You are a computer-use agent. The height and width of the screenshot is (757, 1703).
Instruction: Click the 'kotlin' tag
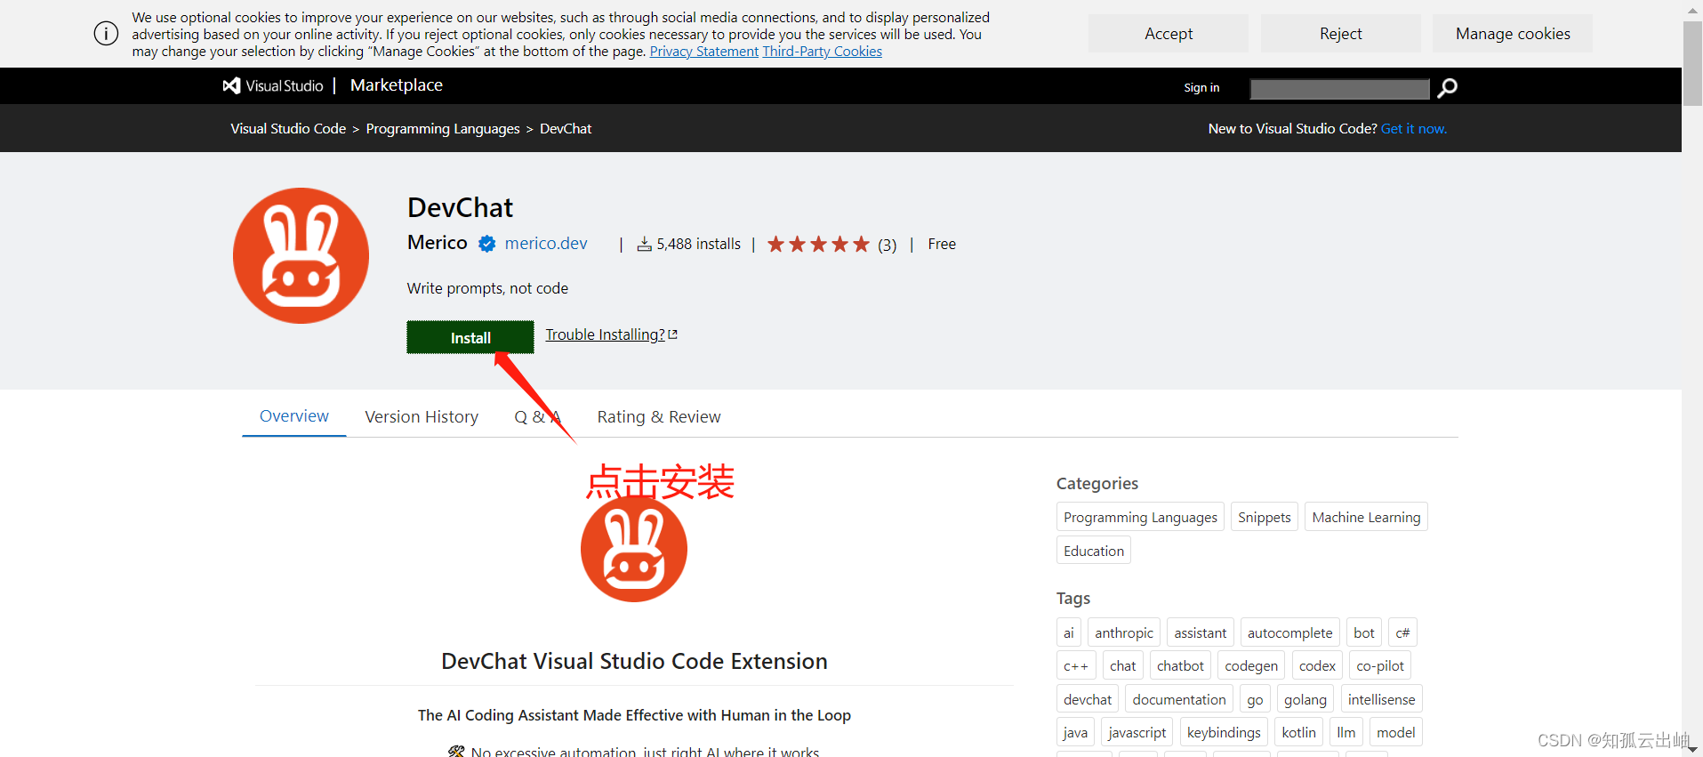1298,732
